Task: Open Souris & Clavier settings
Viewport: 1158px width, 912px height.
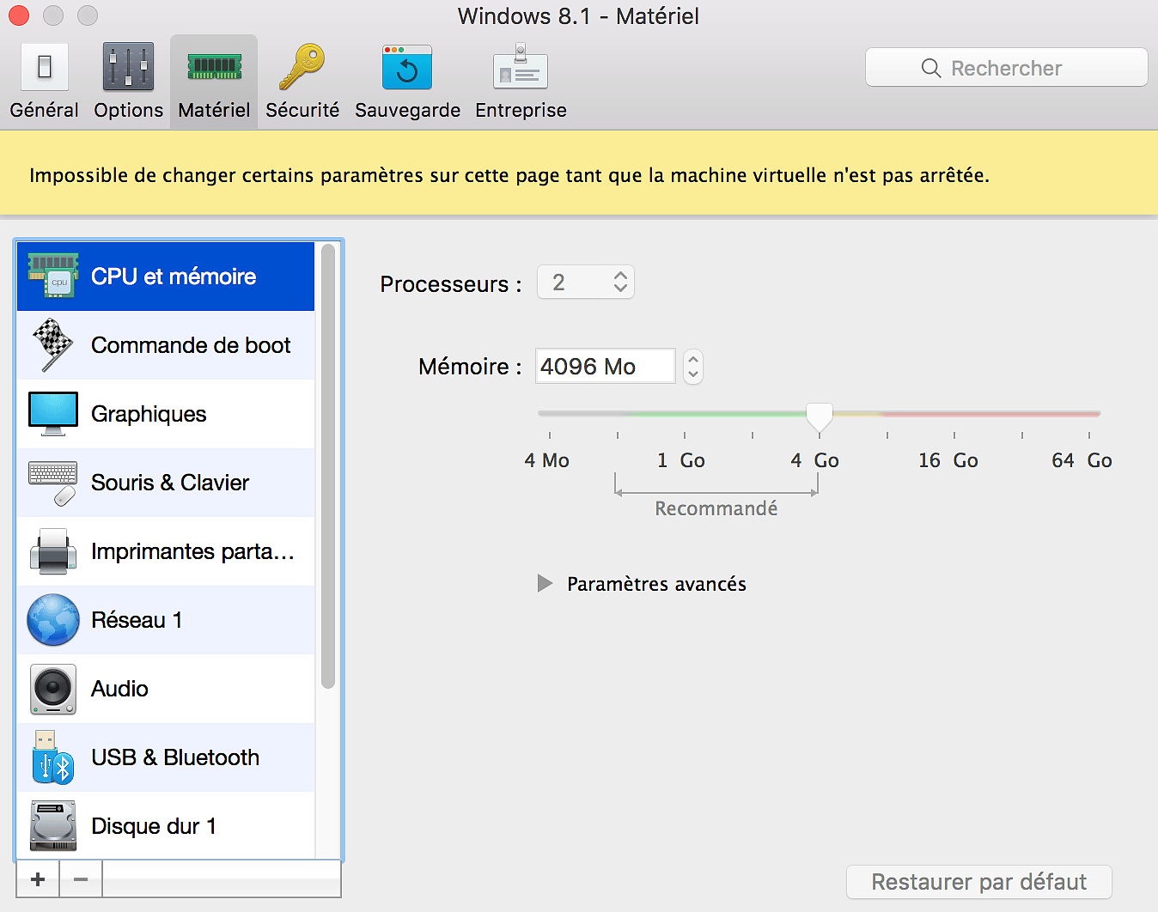Action: coord(169,483)
